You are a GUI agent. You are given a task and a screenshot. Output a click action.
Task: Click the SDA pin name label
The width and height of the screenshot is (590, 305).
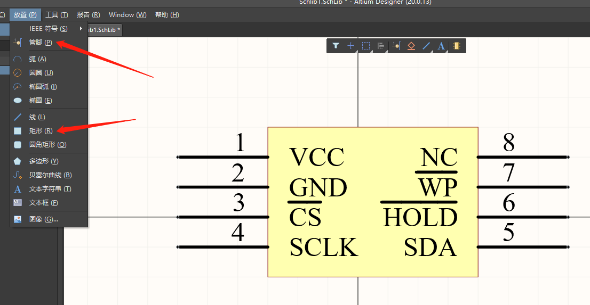431,248
